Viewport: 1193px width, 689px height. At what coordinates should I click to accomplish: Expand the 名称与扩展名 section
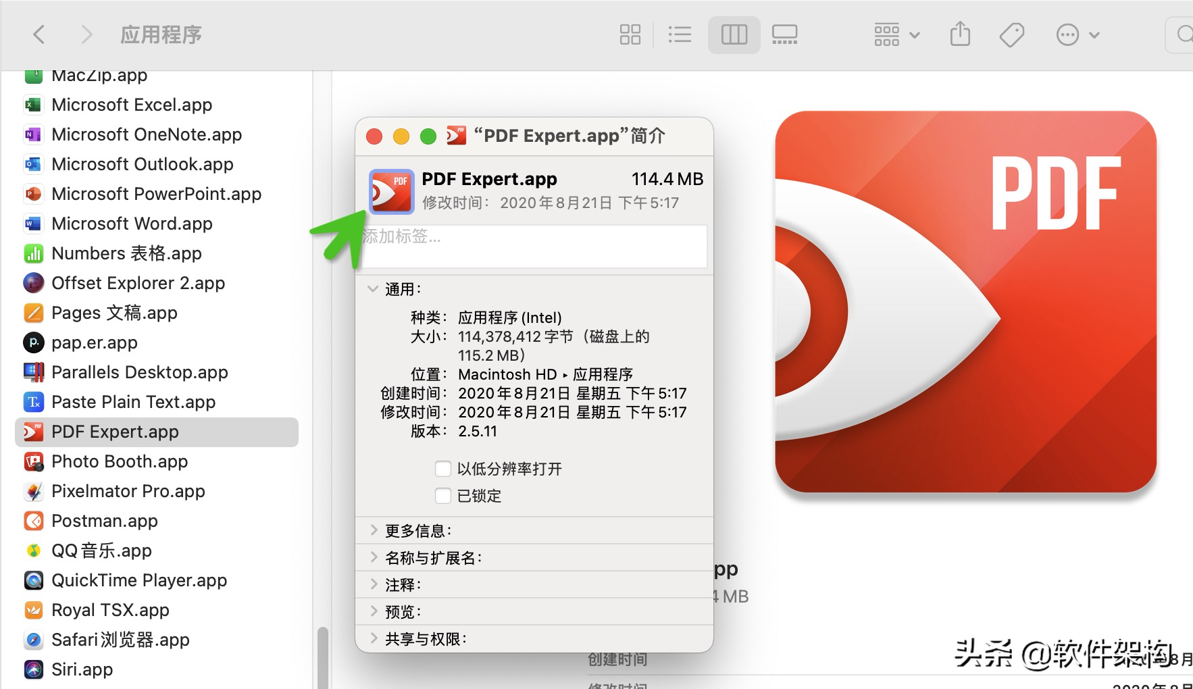click(x=373, y=557)
